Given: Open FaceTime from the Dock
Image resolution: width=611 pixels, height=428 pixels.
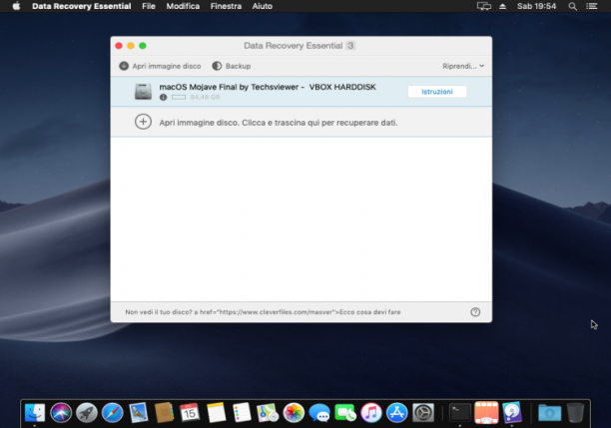Looking at the screenshot, I should [344, 412].
